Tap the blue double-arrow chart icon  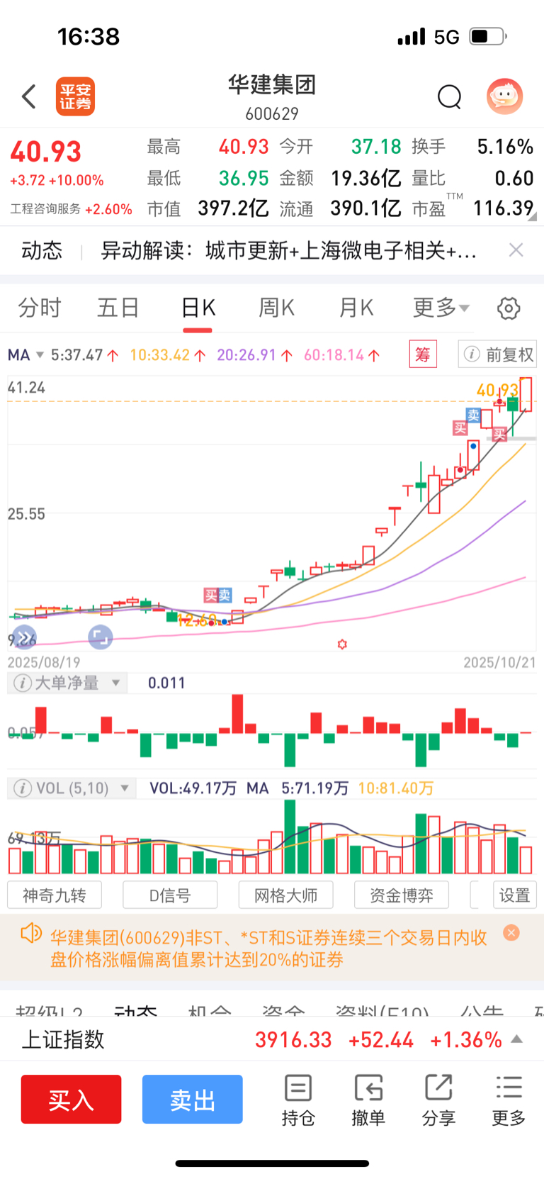[24, 637]
